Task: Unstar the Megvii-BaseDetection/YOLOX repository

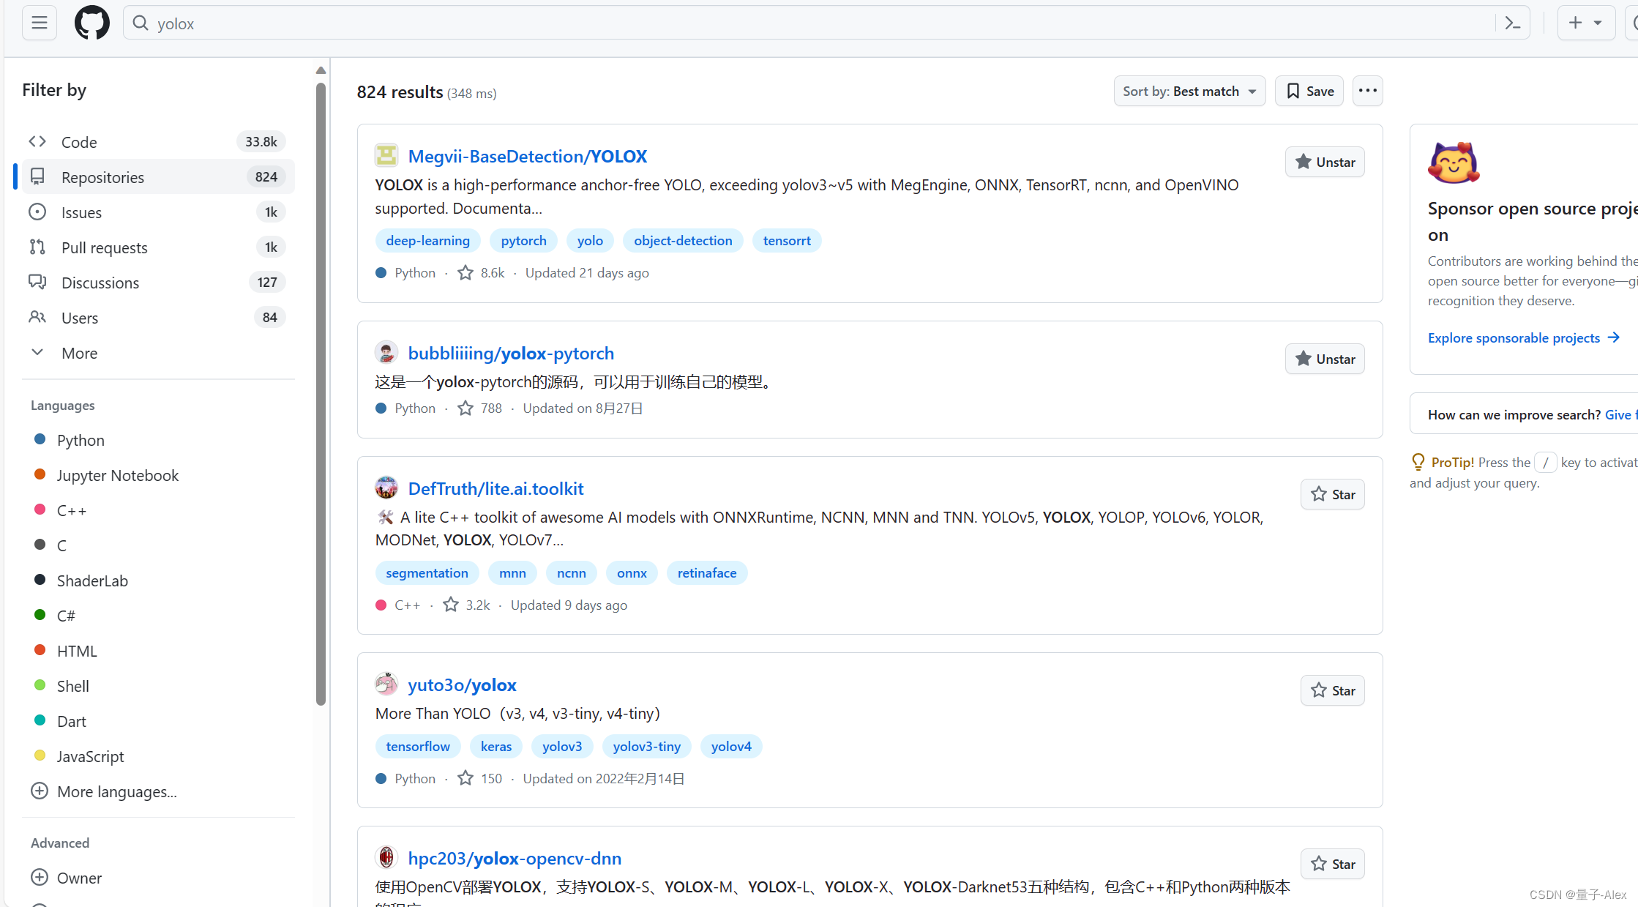Action: click(1325, 162)
